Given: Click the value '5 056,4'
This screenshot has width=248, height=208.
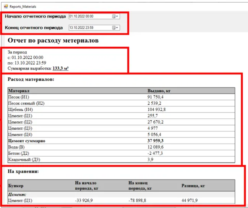Looking at the screenshot, I should pos(154,135).
